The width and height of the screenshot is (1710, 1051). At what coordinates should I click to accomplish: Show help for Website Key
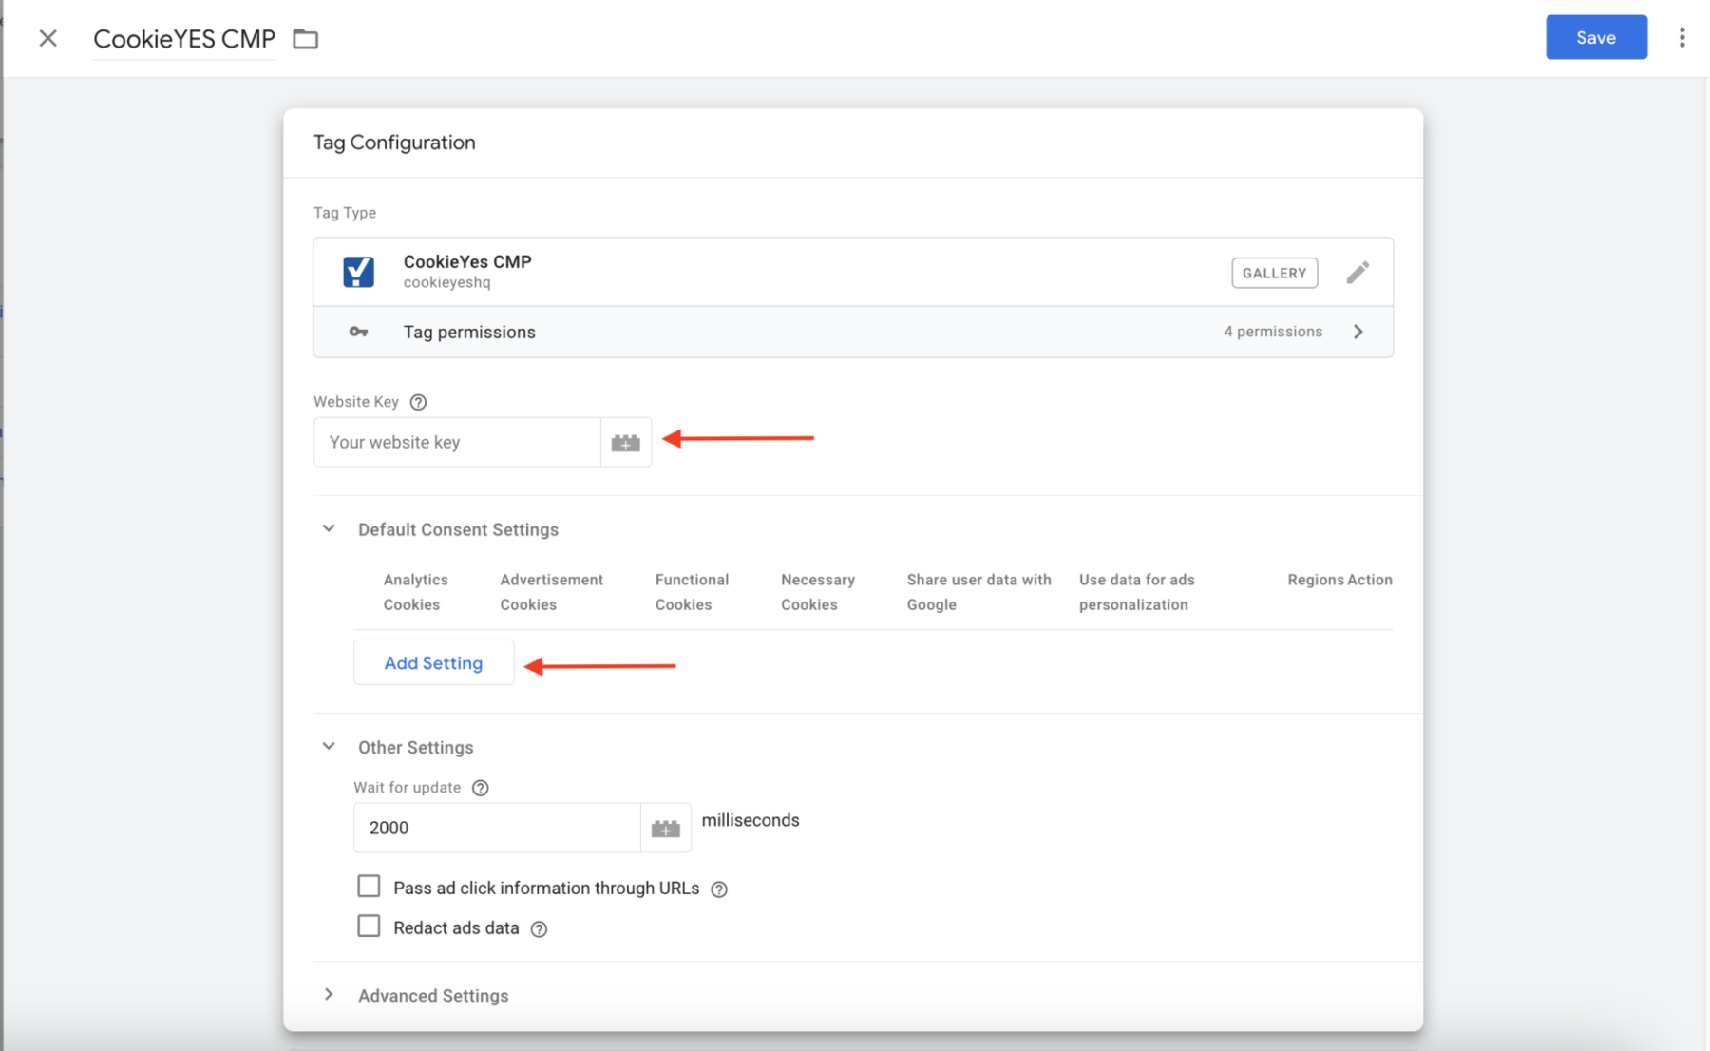pos(418,402)
